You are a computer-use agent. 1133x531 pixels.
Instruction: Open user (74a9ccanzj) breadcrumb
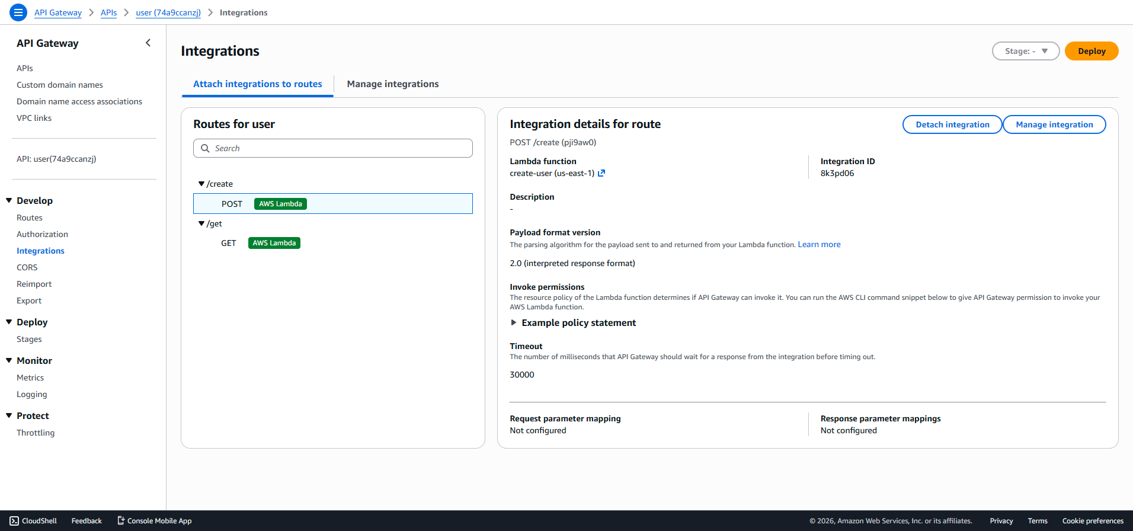pyautogui.click(x=168, y=12)
